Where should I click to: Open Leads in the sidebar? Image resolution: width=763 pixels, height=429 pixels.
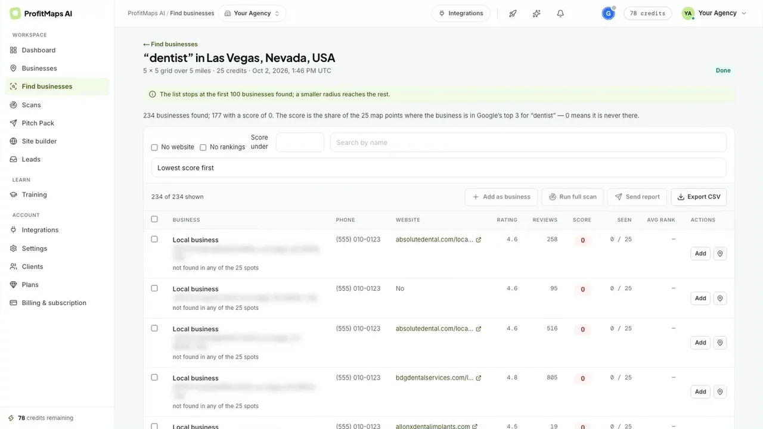pos(57,159)
